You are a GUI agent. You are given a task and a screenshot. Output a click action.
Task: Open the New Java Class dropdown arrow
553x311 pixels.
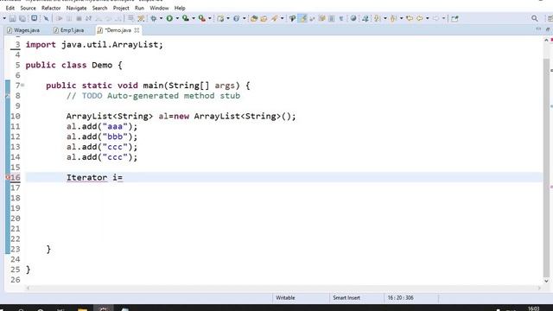click(244, 18)
